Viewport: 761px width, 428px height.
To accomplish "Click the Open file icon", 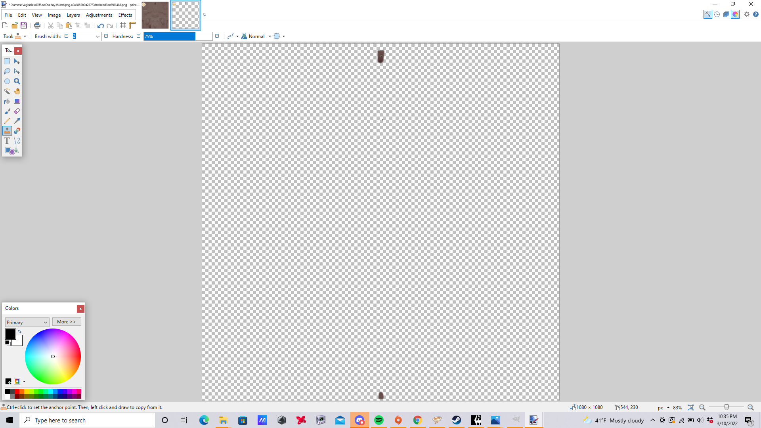I will tap(15, 25).
